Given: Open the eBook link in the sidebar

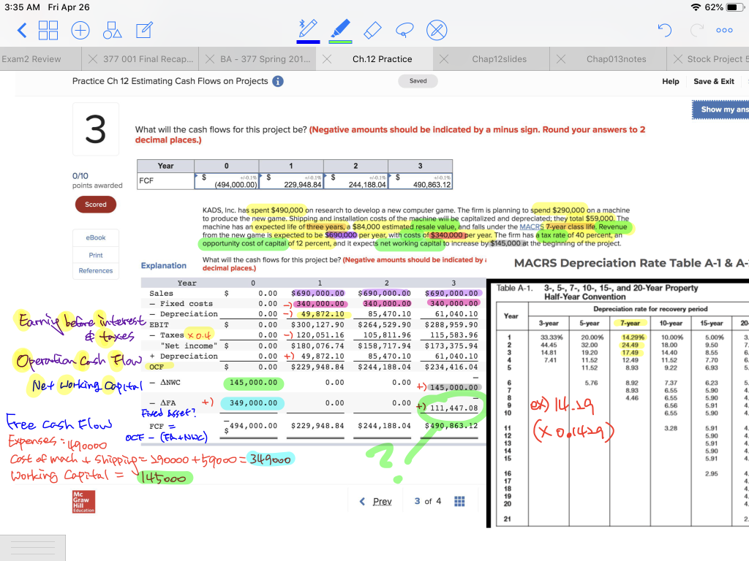Looking at the screenshot, I should (95, 238).
